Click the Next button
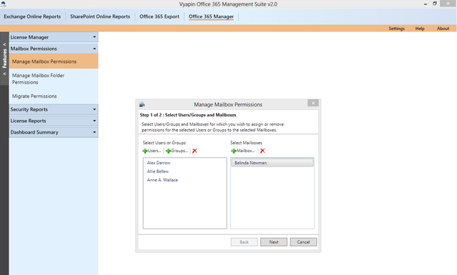 274,242
